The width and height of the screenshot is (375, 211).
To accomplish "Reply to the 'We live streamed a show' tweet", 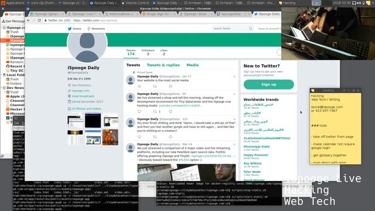I will (139, 111).
